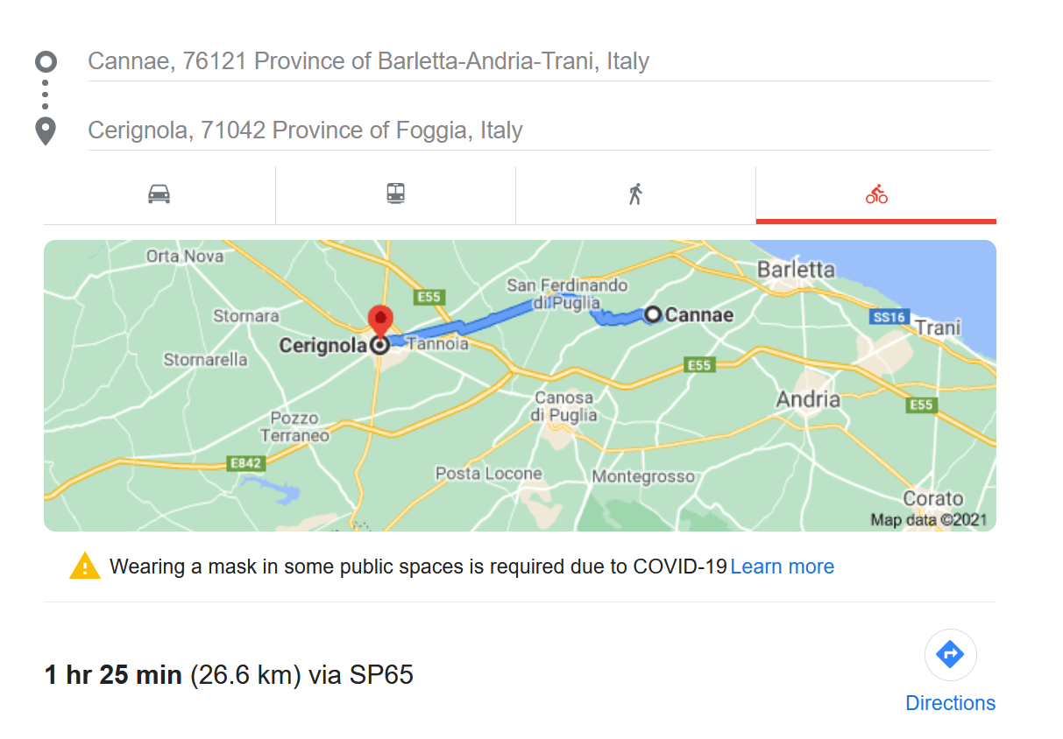Image resolution: width=1063 pixels, height=739 pixels.
Task: Click the origin circle icon beside Cannae field
Action: [46, 61]
